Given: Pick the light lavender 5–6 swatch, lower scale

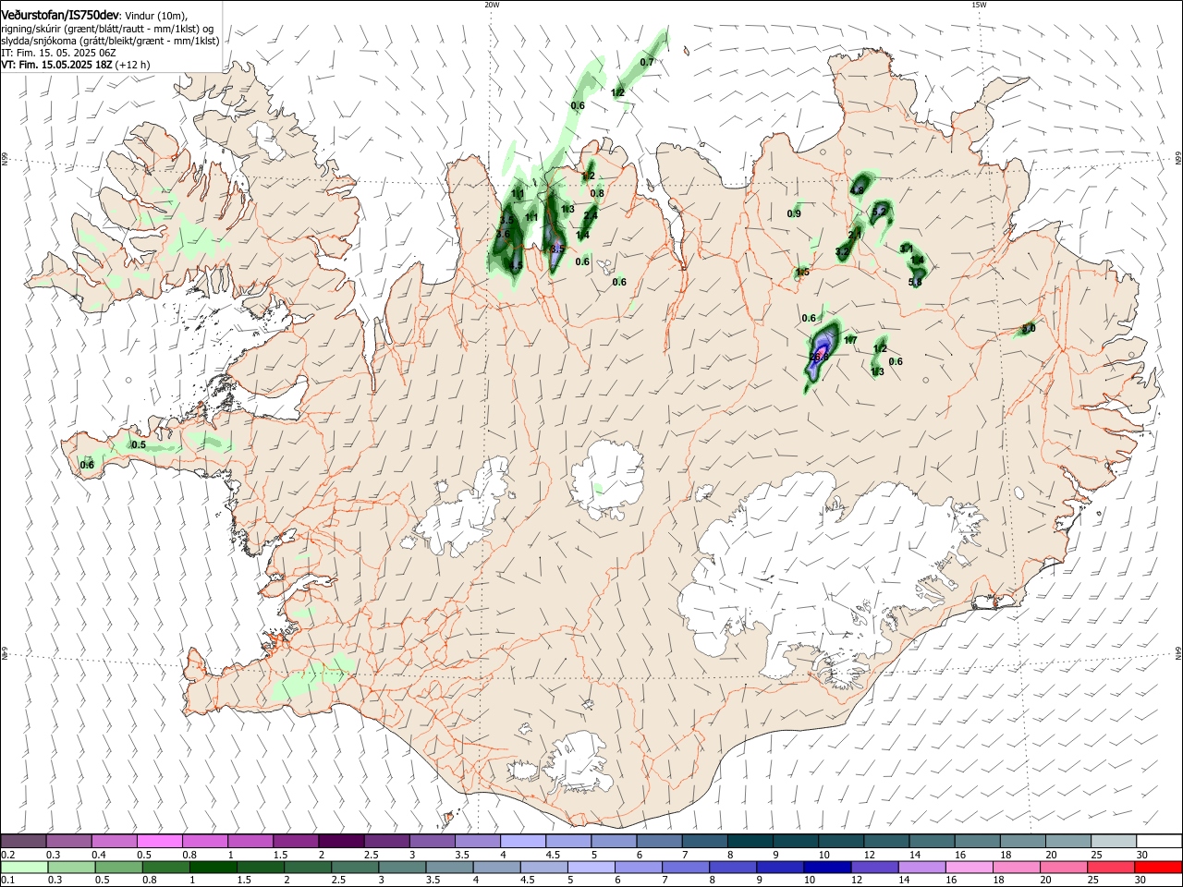Looking at the screenshot, I should (x=591, y=868).
